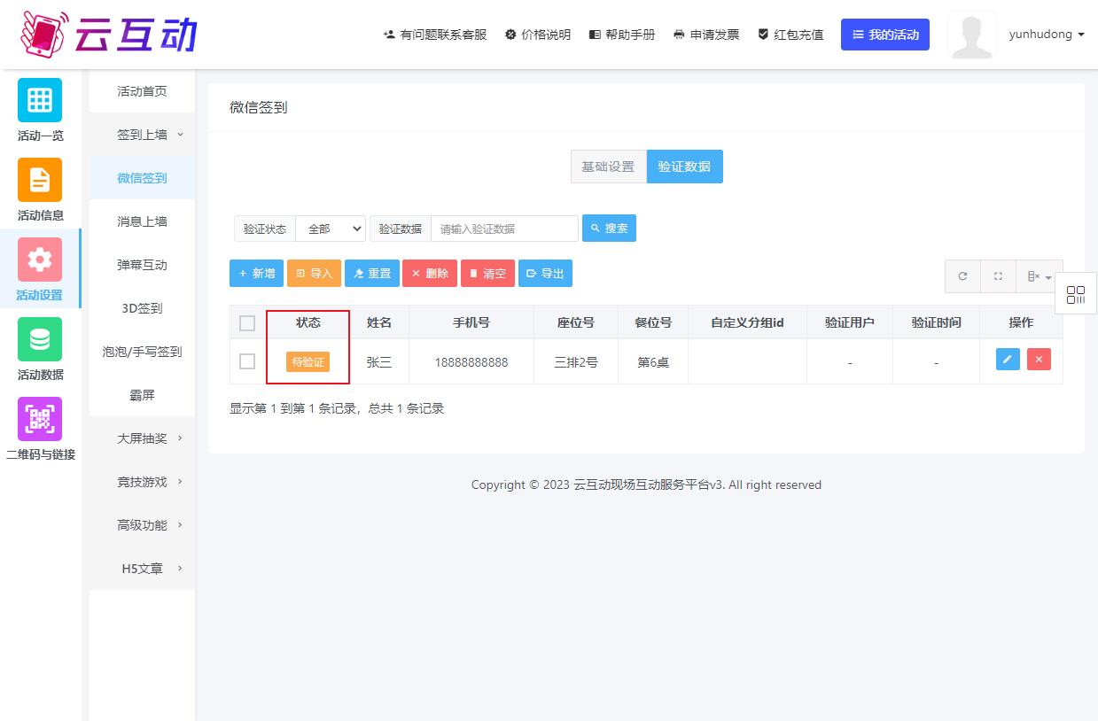The height and width of the screenshot is (721, 1098).
Task: Open the 活动数据 database icon
Action: [x=40, y=339]
